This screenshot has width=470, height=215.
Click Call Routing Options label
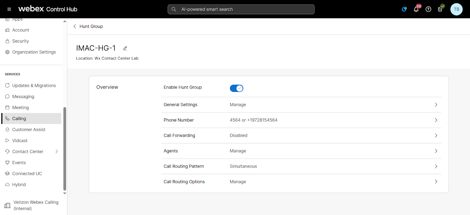pos(184,182)
